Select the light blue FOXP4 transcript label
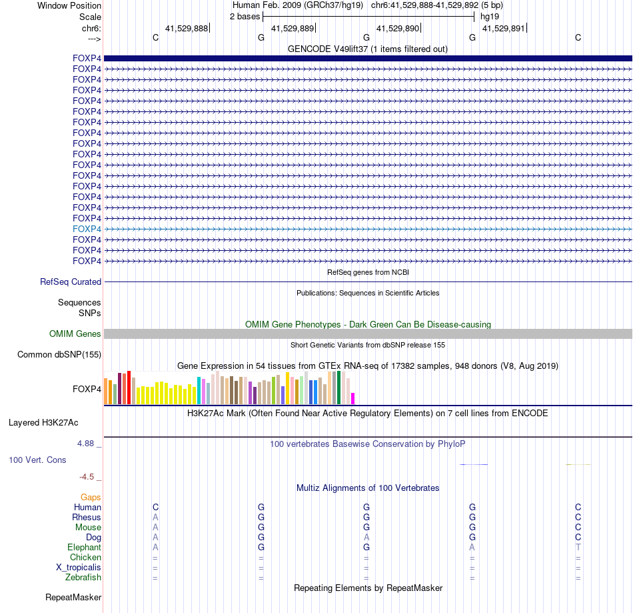 (x=87, y=229)
